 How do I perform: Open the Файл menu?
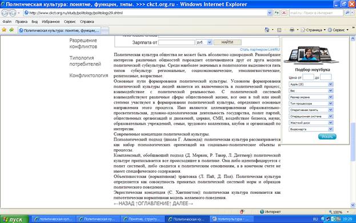[x=7, y=22]
